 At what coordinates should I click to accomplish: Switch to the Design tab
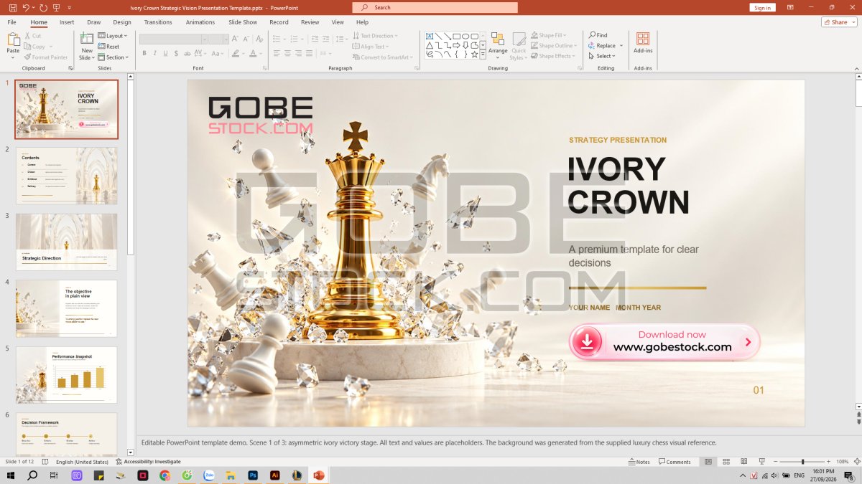(x=122, y=22)
